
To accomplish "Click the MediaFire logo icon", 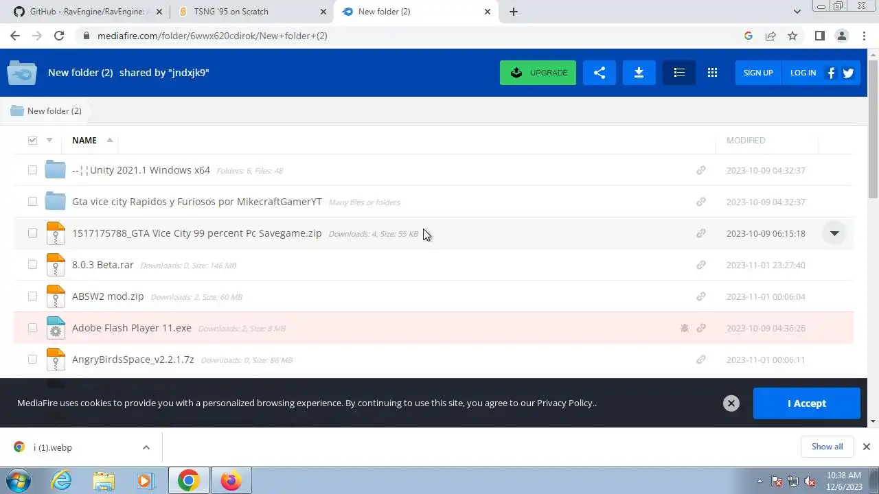I will (x=22, y=73).
